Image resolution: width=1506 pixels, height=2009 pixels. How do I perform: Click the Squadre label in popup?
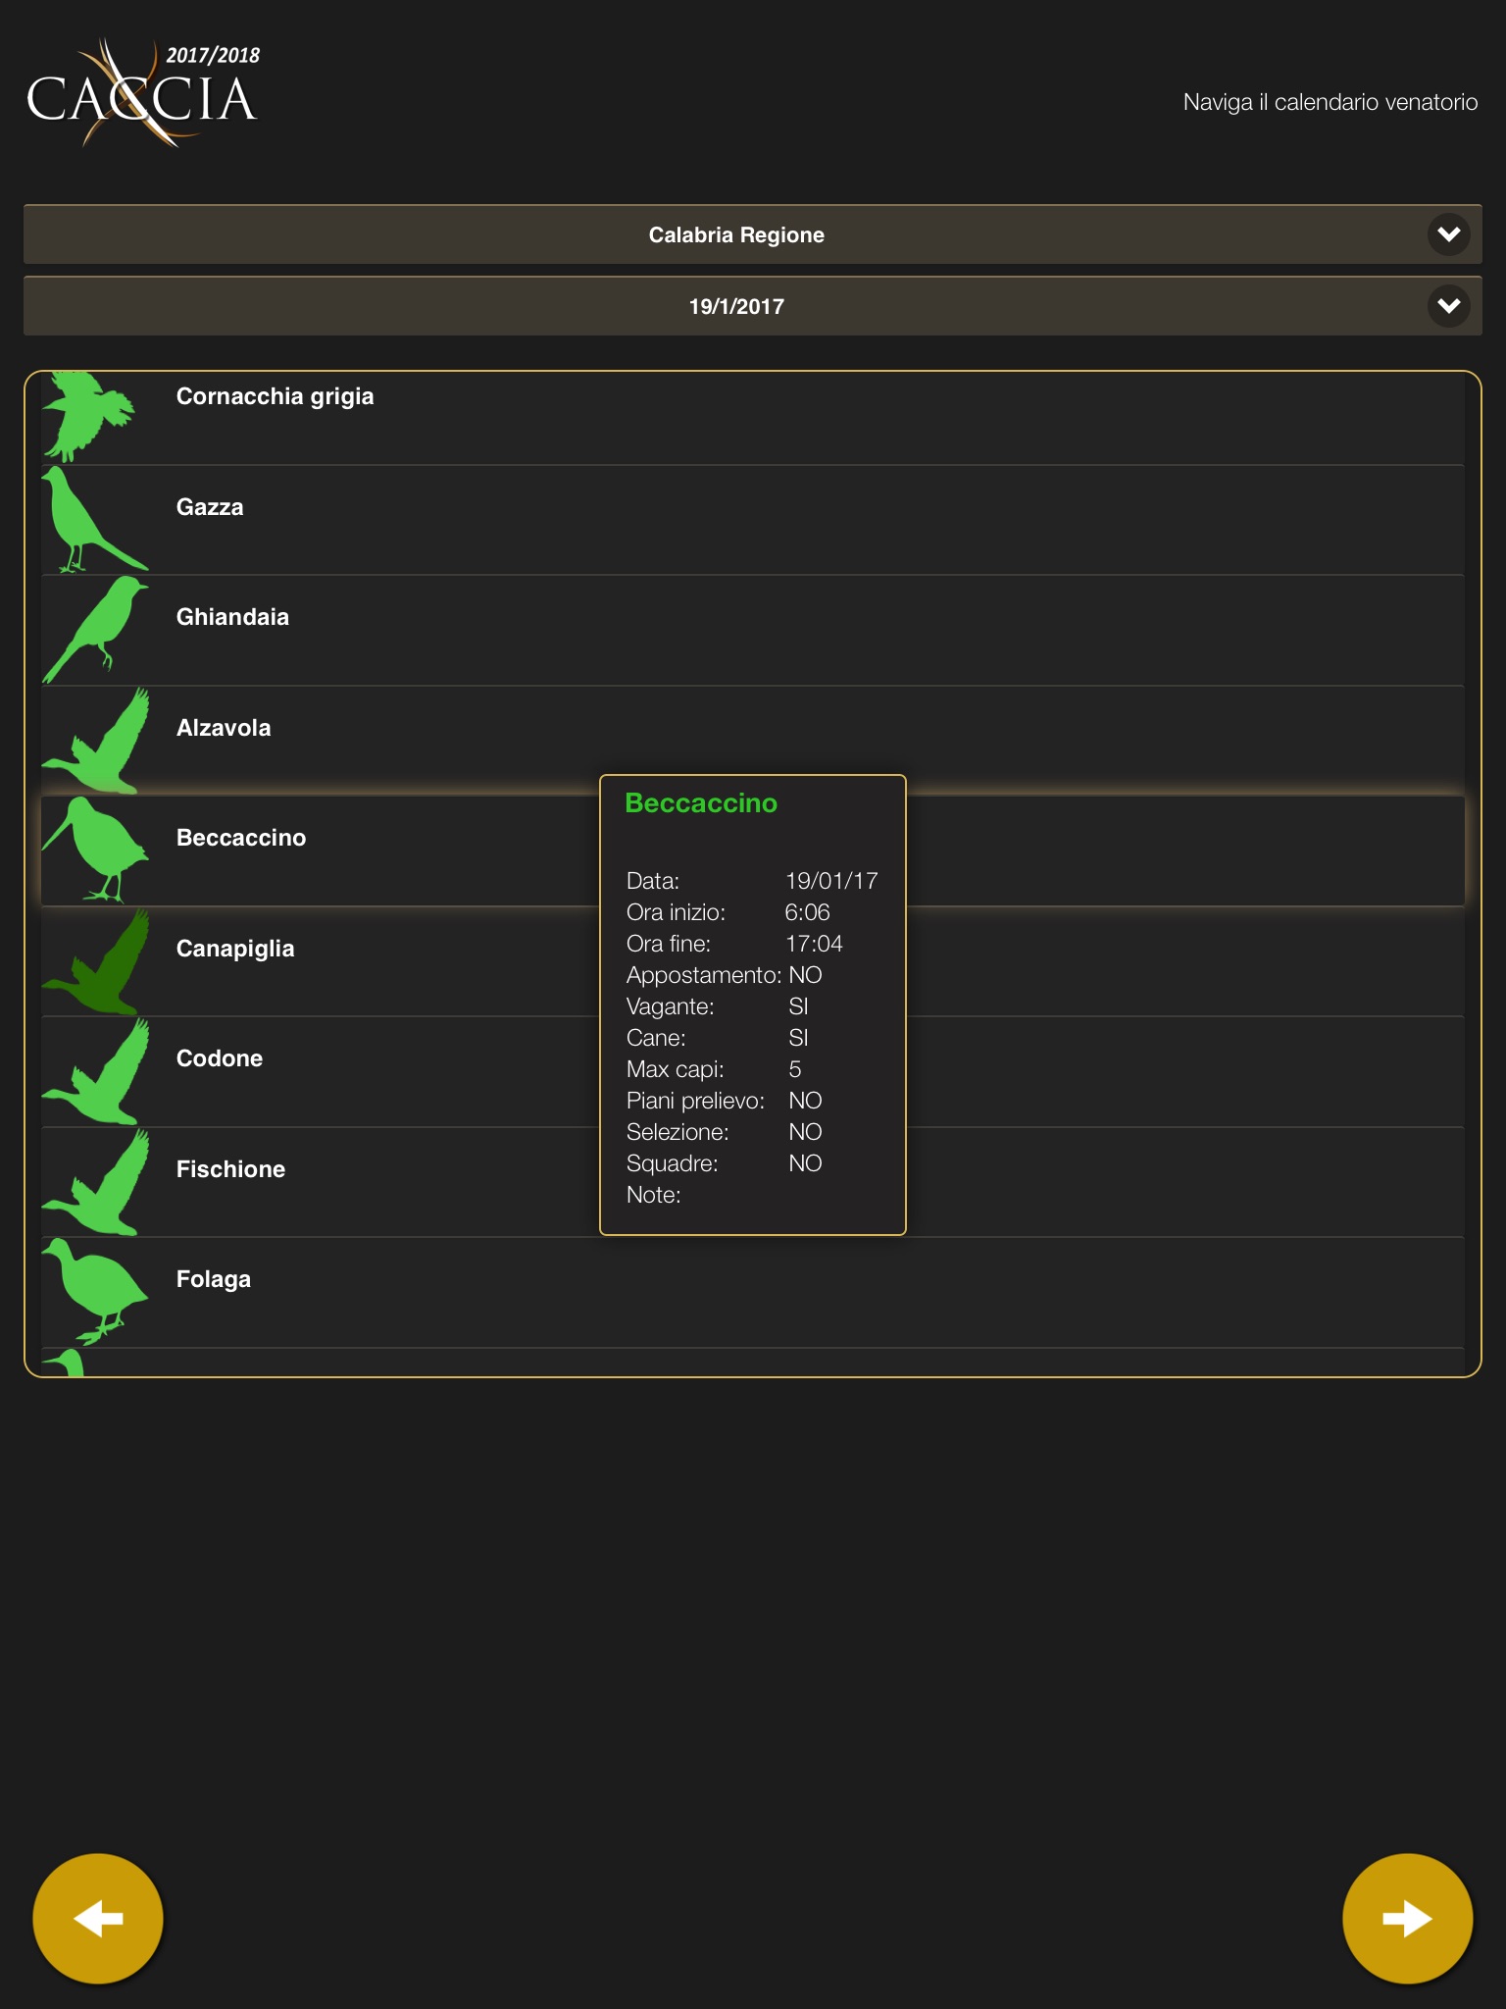coord(672,1163)
